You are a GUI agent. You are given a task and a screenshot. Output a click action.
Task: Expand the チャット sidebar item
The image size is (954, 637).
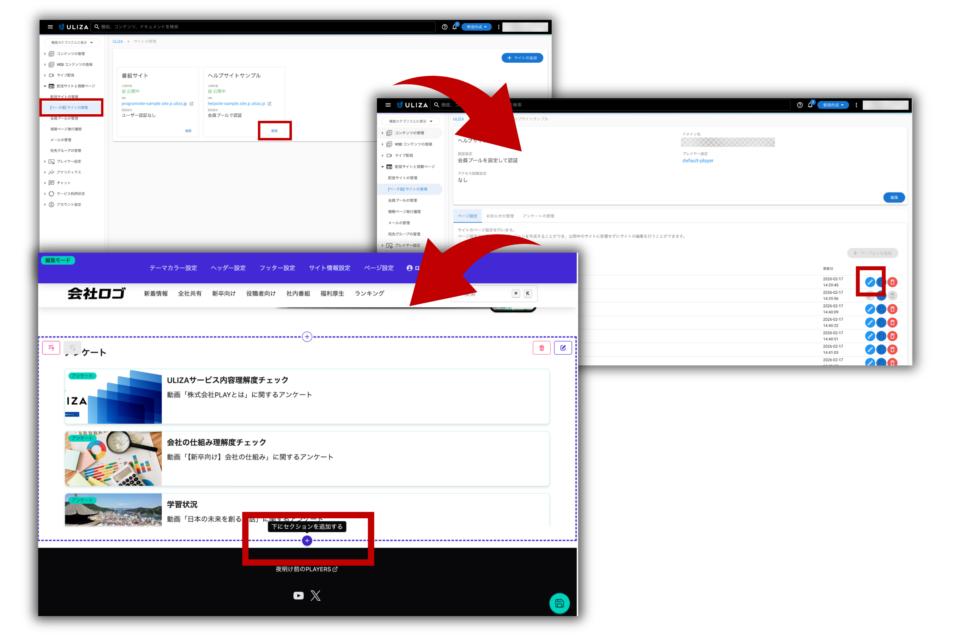pos(63,183)
